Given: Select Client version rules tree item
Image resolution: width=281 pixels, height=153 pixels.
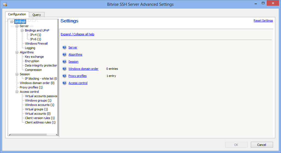Looking at the screenshot, I should pos(40,118).
